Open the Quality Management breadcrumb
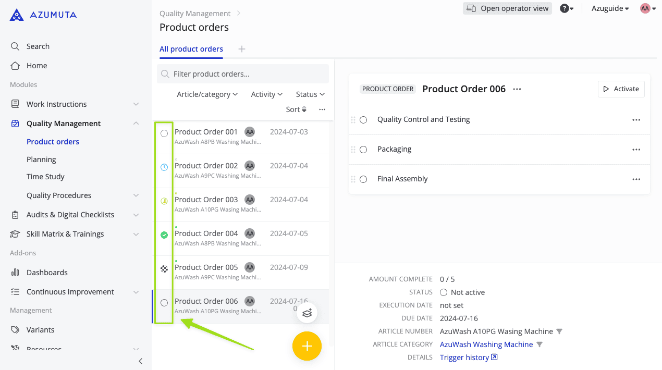This screenshot has height=370, width=662. click(195, 13)
